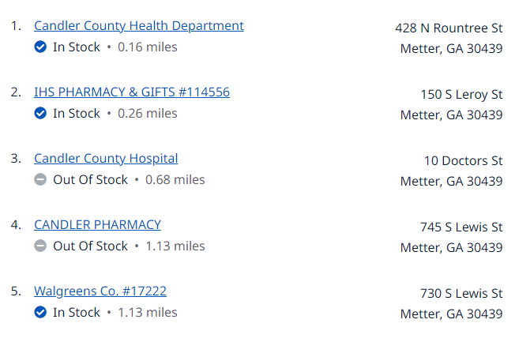
Task: Click the 10 Doctors St address
Action: click(463, 161)
